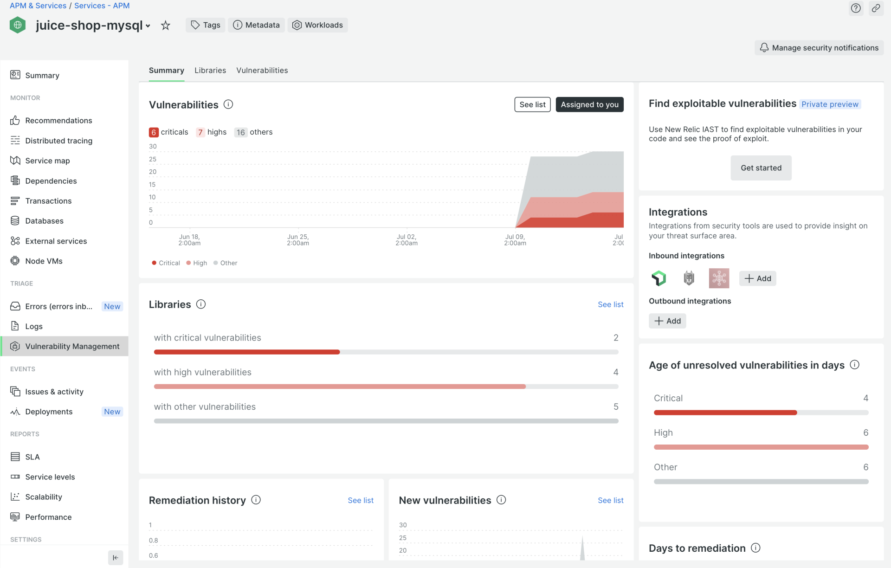Select Distributed tracing from the sidebar
This screenshot has width=891, height=568.
(58, 141)
